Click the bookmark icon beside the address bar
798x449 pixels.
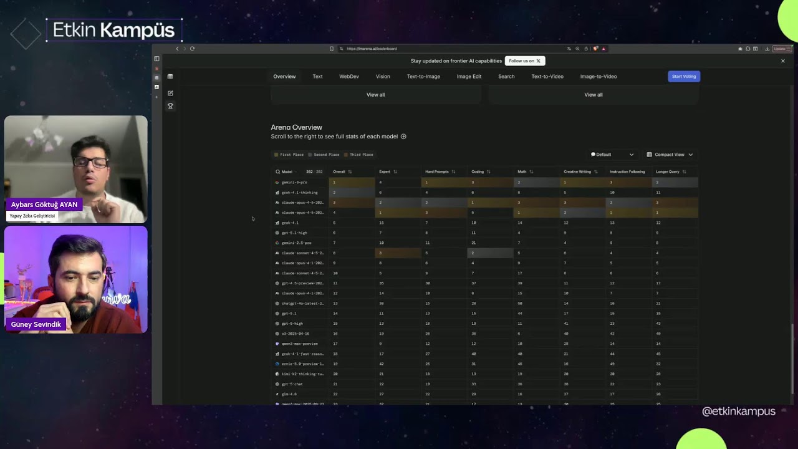(332, 49)
